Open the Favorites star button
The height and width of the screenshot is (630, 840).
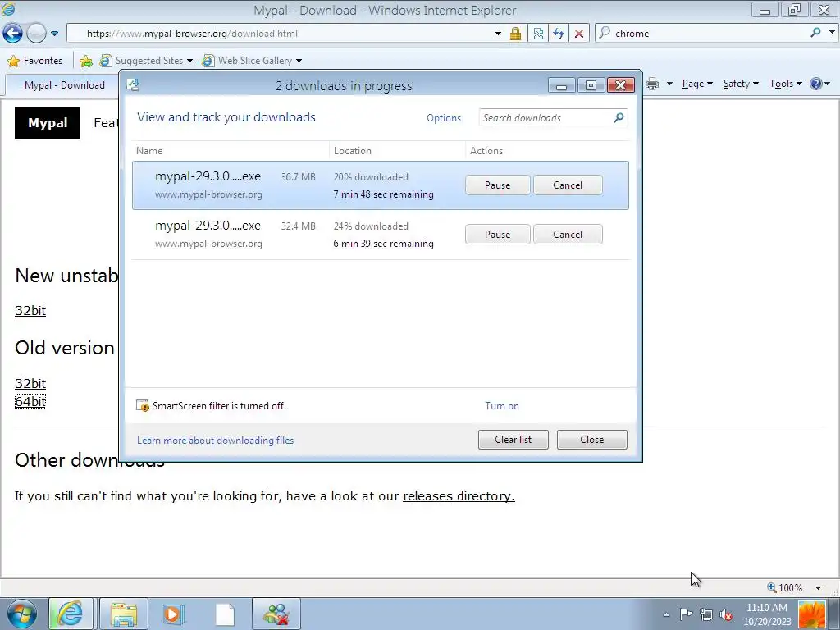coord(35,61)
